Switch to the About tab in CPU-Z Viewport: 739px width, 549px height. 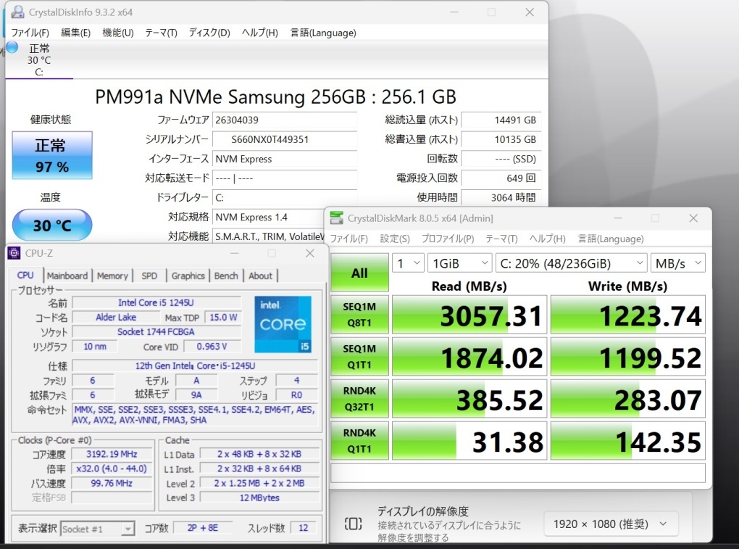(260, 276)
